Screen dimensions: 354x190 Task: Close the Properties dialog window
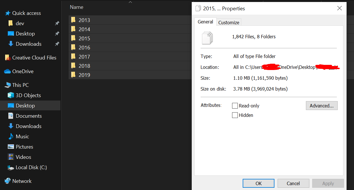(339, 8)
